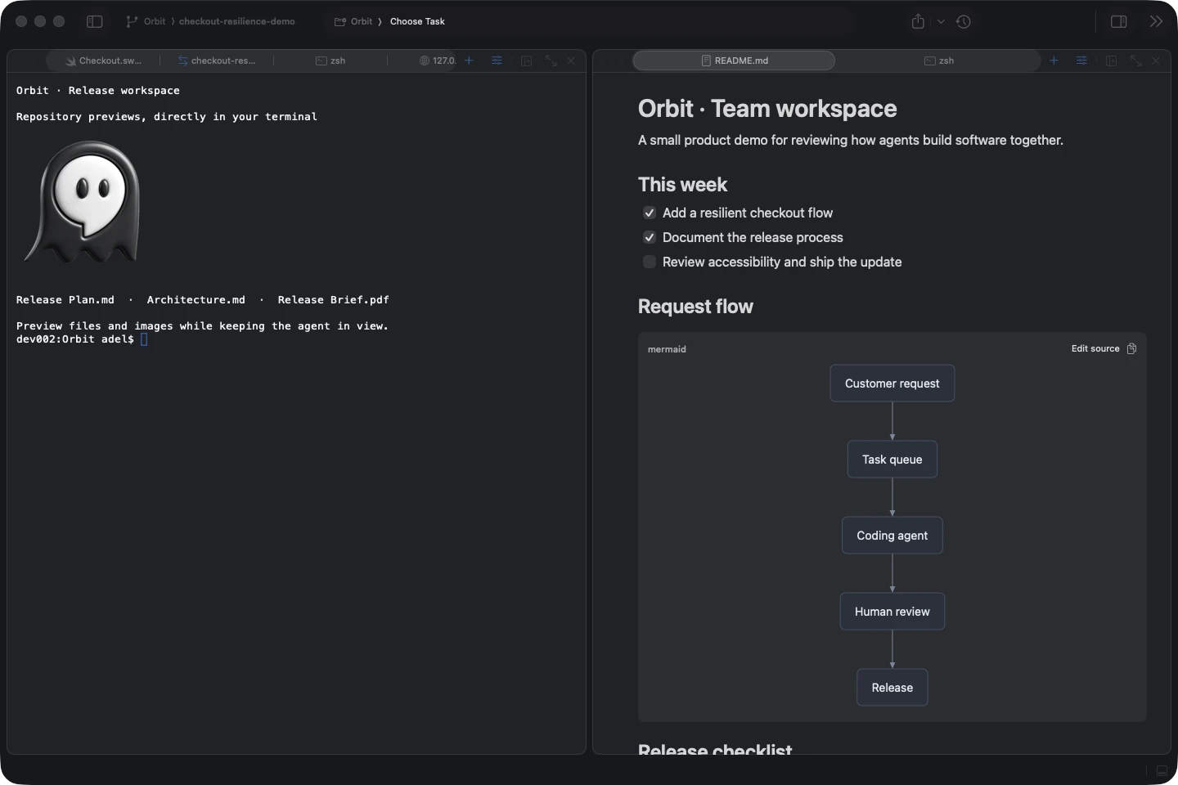The width and height of the screenshot is (1178, 785).
Task: Split the left pane with the split icon
Action: click(x=526, y=61)
